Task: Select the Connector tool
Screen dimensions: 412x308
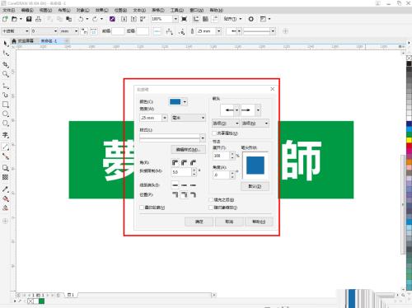Action: pos(6,156)
